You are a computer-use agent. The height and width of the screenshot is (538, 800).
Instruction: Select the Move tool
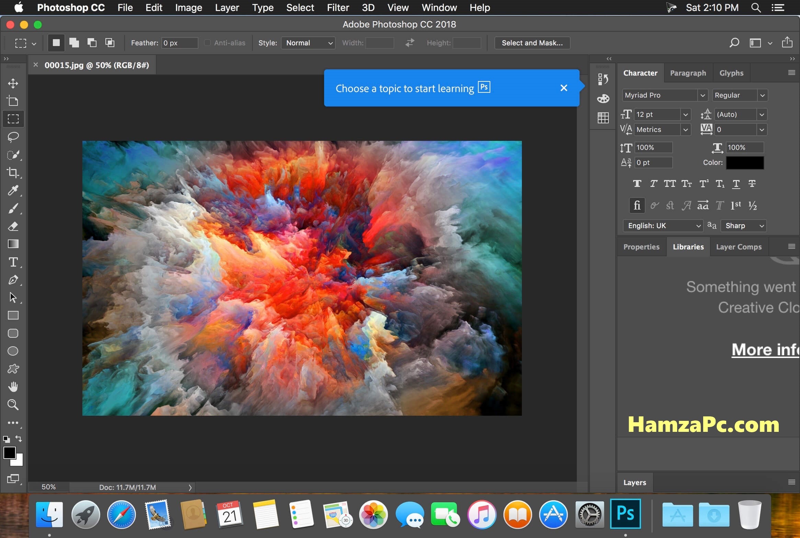tap(13, 83)
